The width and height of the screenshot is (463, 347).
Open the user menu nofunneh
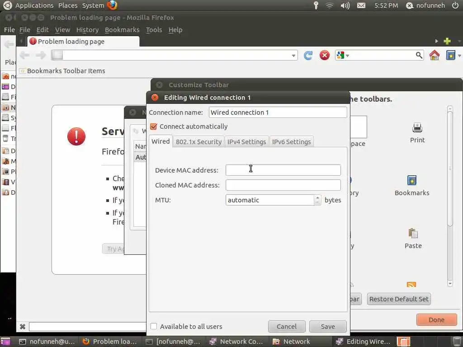[425, 5]
